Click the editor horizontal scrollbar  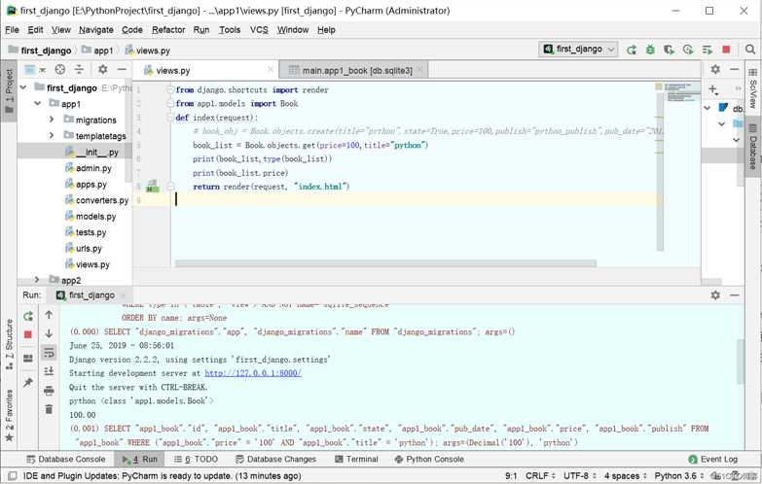385,263
